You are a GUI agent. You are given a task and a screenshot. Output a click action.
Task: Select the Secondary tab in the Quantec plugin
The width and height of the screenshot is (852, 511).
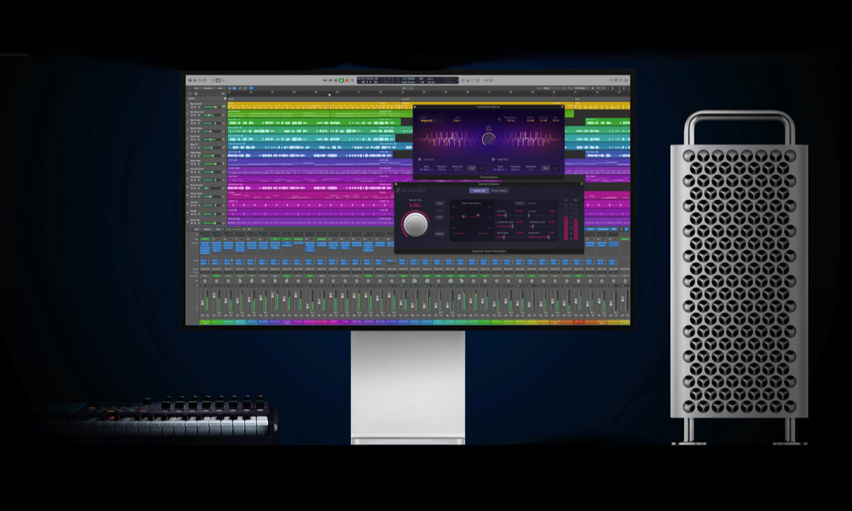tap(532, 204)
